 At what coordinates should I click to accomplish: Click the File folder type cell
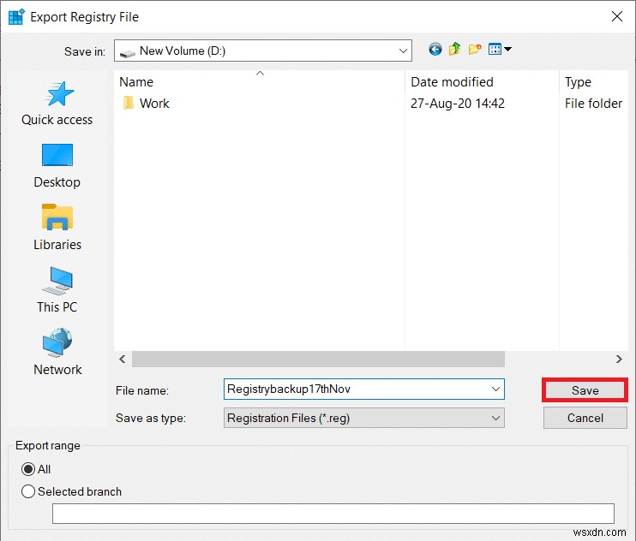(x=593, y=104)
